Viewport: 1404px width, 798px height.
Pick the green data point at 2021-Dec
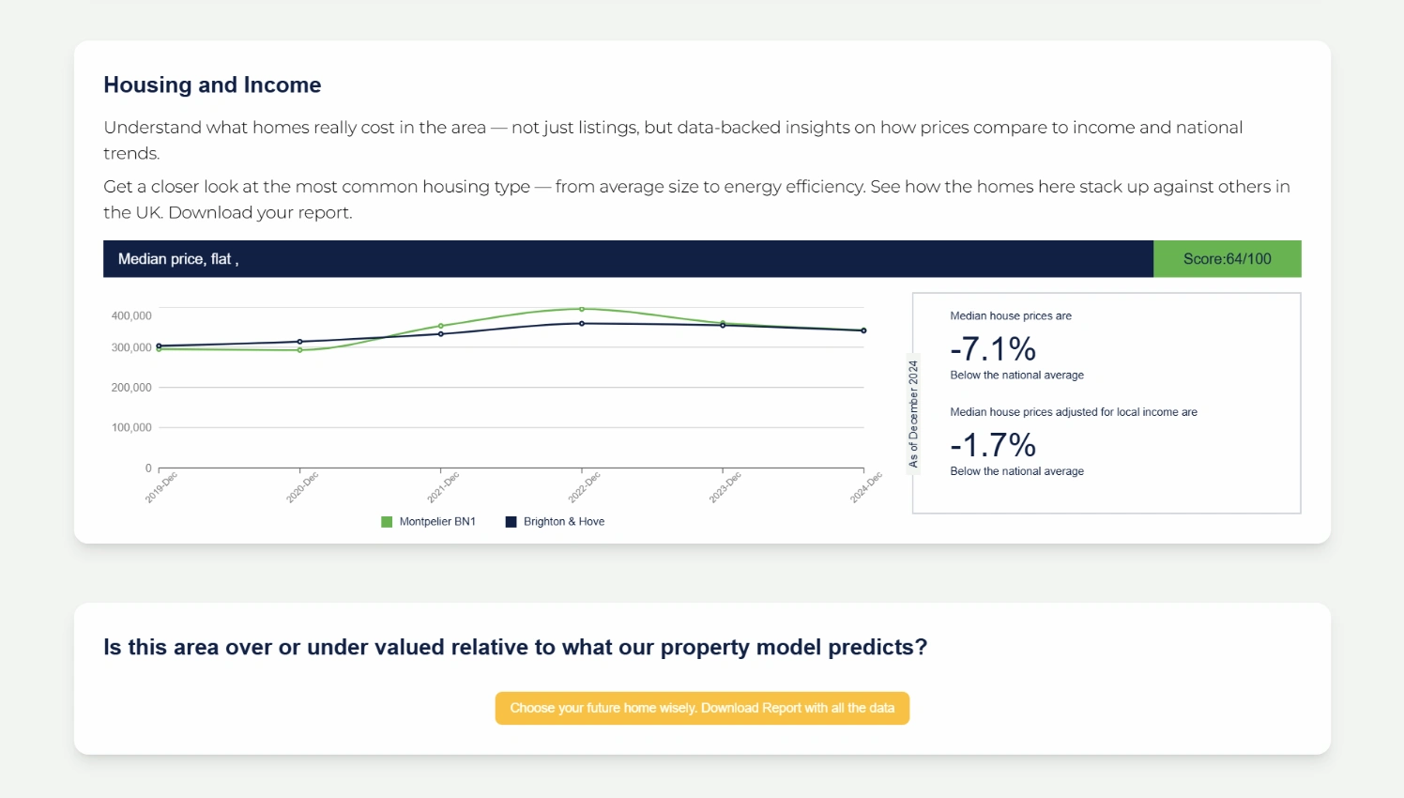pos(441,326)
